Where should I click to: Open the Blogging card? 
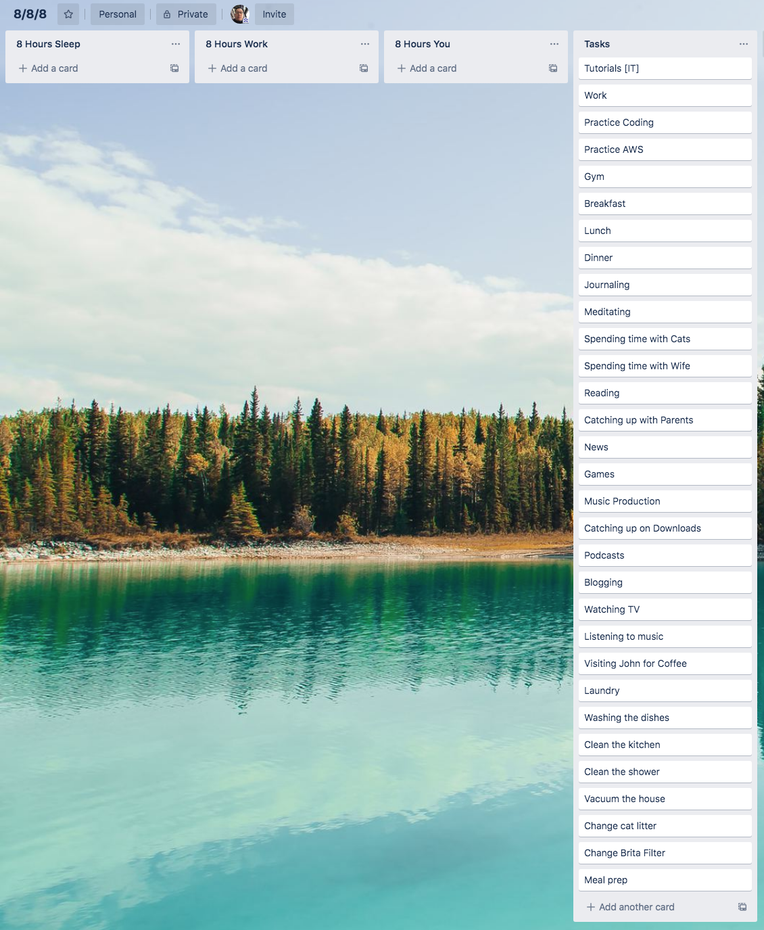(665, 582)
